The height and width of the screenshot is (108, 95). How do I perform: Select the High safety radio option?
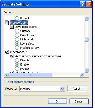point(17,39)
